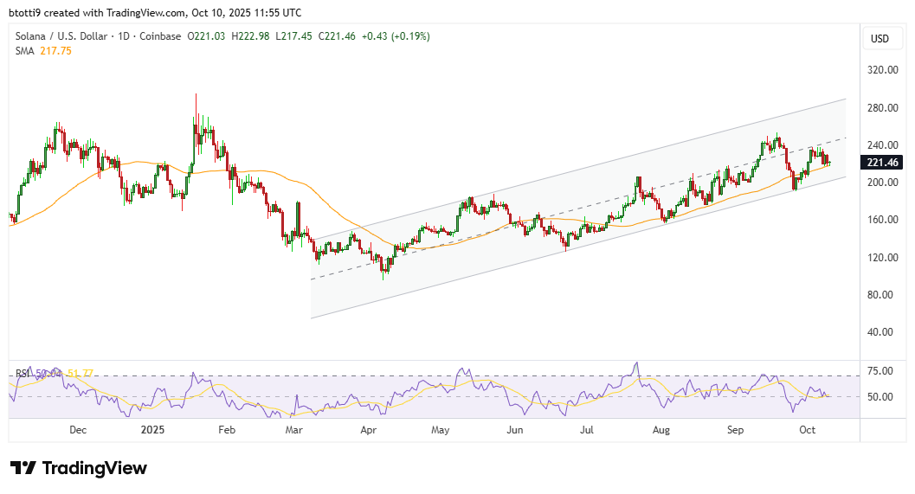Click the 40.00 price axis label
The image size is (915, 494).
(x=882, y=332)
